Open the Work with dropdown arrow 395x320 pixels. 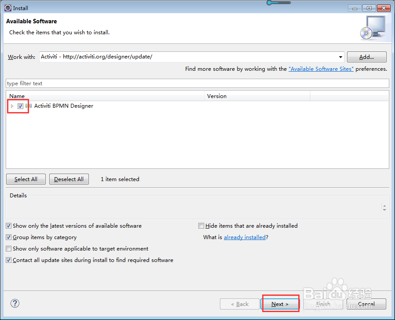[340, 57]
